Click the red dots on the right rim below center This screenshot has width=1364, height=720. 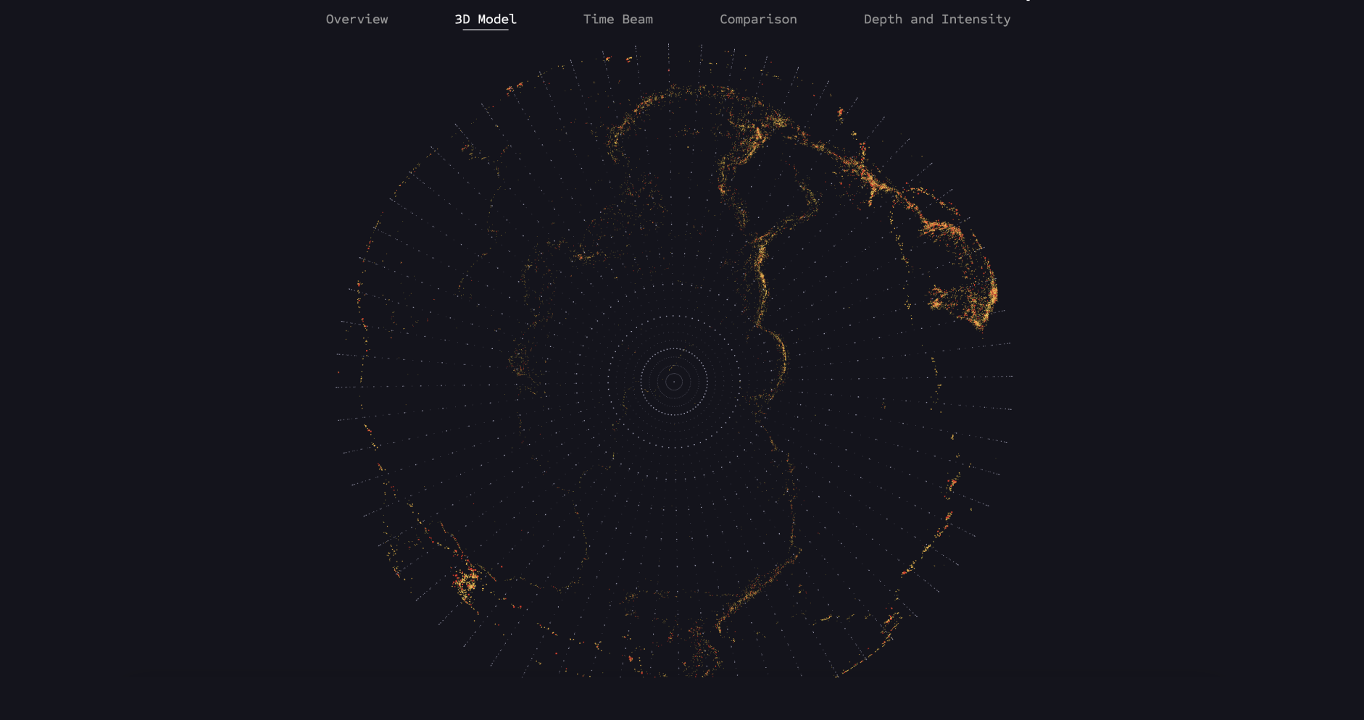point(952,483)
